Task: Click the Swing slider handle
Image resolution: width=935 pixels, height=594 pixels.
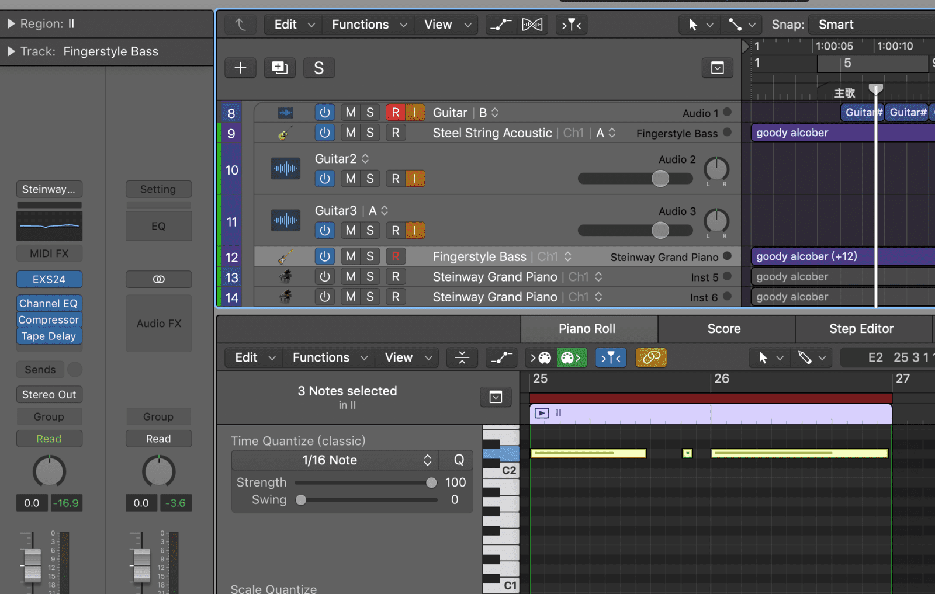Action: click(301, 500)
